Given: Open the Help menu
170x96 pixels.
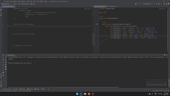Looking at the screenshot, I should pyautogui.click(x=46, y=1).
